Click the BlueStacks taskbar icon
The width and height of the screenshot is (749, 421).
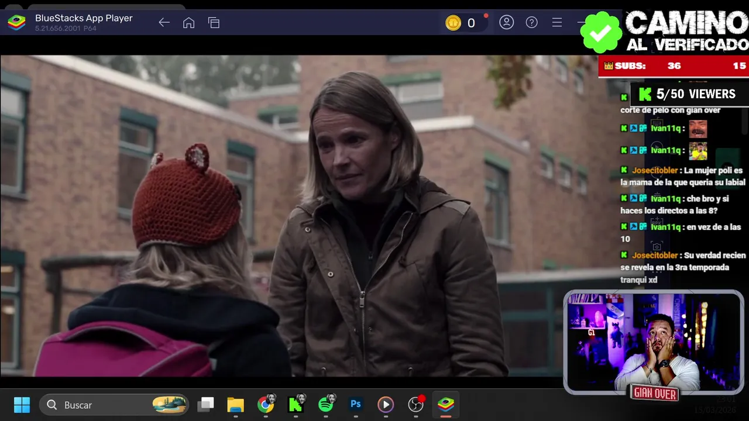click(446, 405)
